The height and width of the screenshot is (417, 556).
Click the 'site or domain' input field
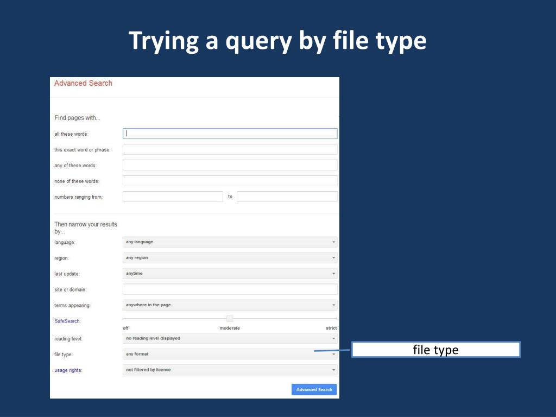point(230,289)
